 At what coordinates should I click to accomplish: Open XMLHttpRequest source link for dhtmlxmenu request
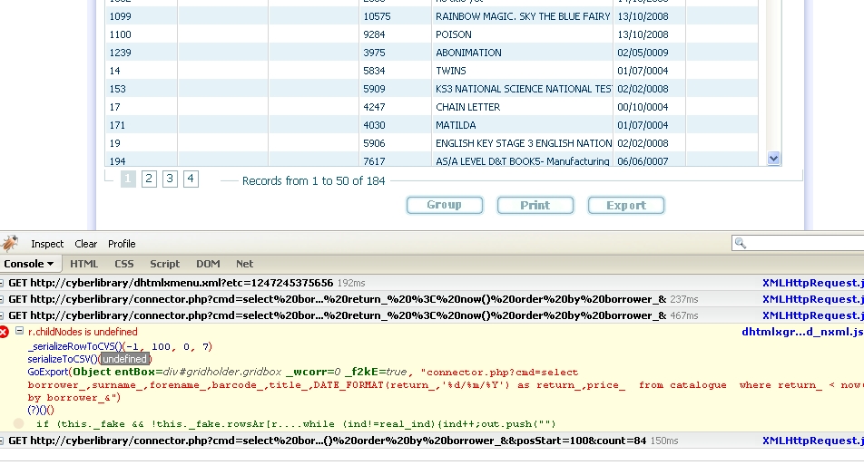813,283
